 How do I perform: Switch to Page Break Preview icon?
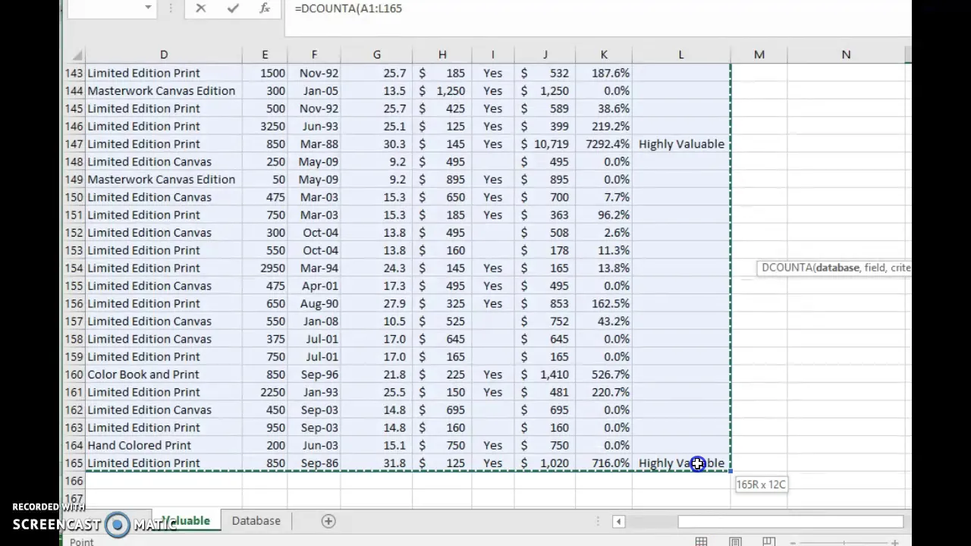pyautogui.click(x=769, y=541)
